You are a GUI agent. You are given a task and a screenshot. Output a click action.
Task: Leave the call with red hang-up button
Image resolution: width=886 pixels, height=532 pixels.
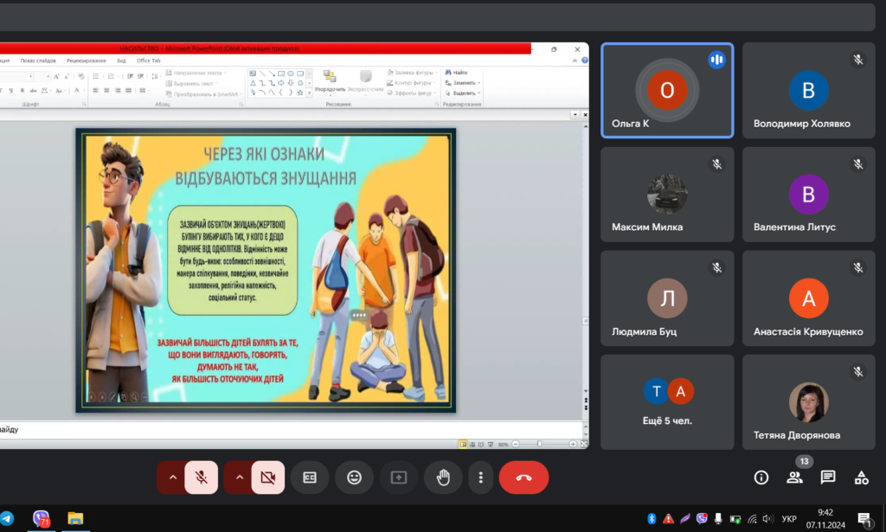tap(523, 477)
